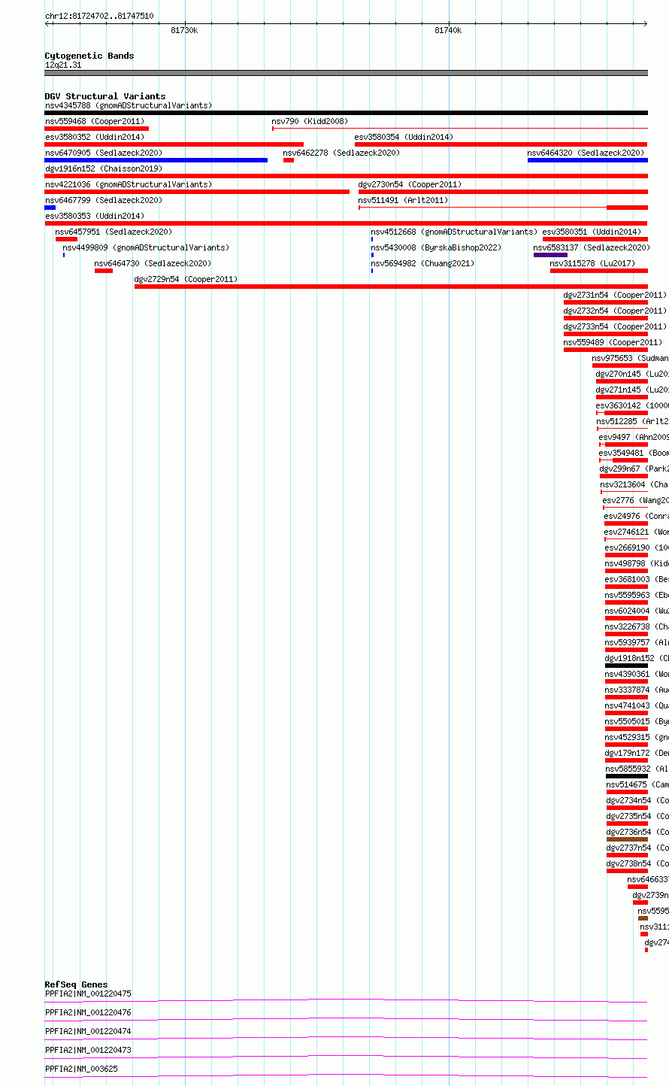Click PPFIA2|NM_001220474 gene label

click(x=88, y=1031)
